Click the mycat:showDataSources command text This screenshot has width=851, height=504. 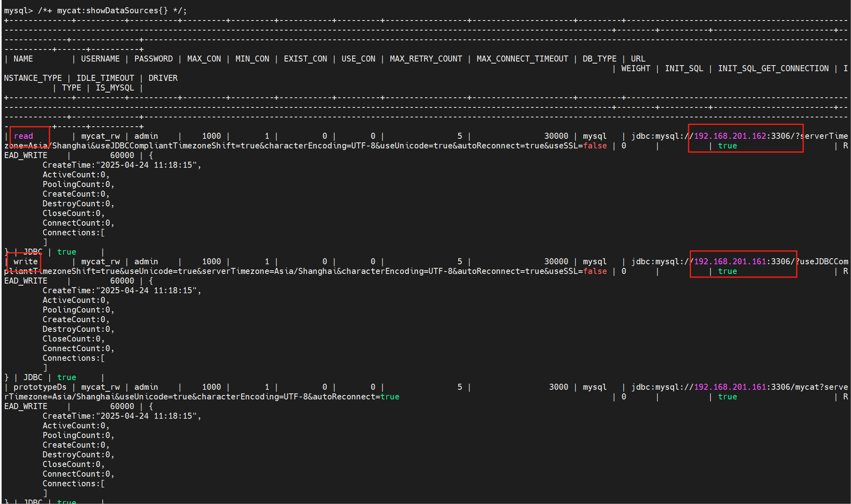pos(112,10)
